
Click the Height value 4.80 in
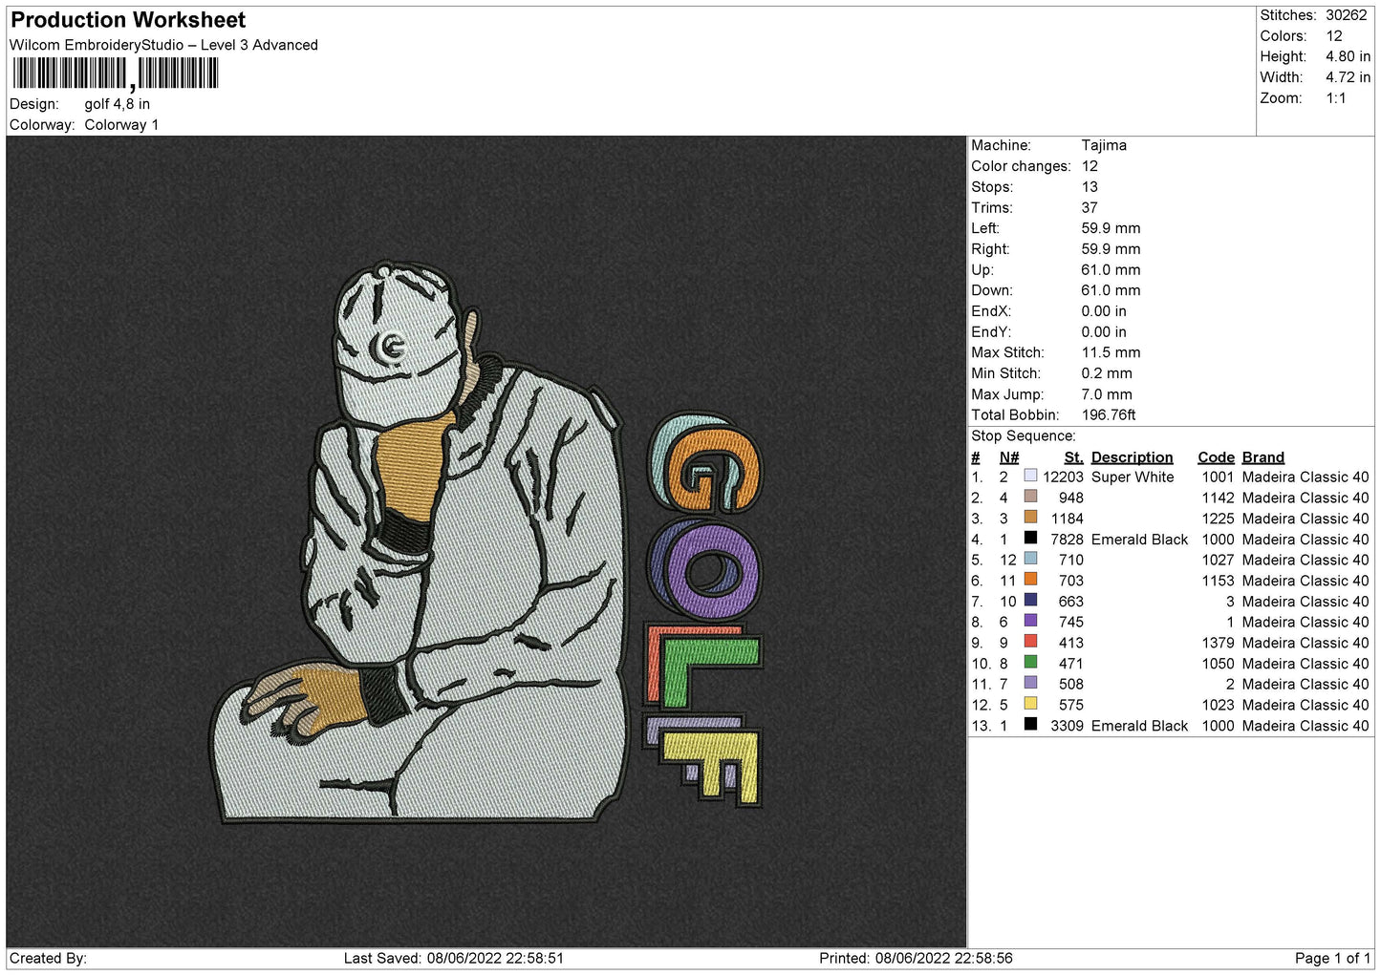[x=1348, y=56]
